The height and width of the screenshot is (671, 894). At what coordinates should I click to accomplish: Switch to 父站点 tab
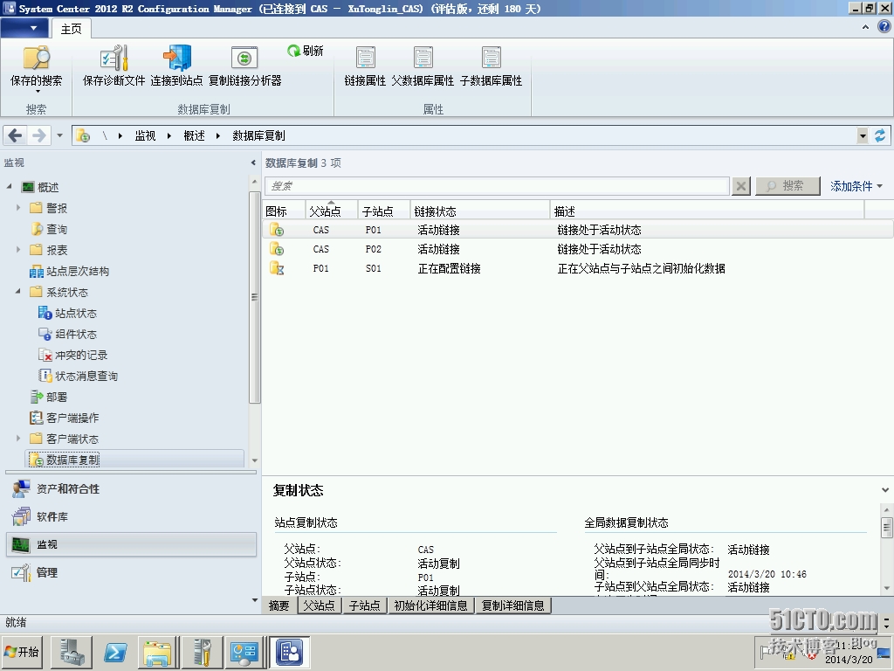coord(320,606)
